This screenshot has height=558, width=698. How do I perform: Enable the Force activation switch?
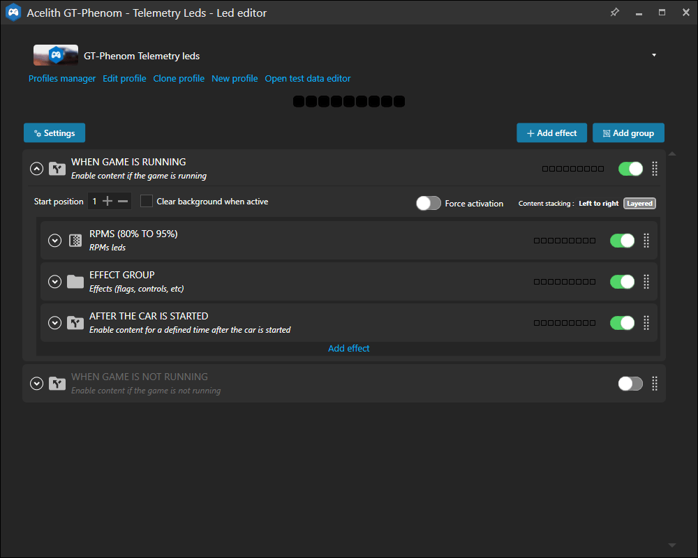tap(429, 203)
